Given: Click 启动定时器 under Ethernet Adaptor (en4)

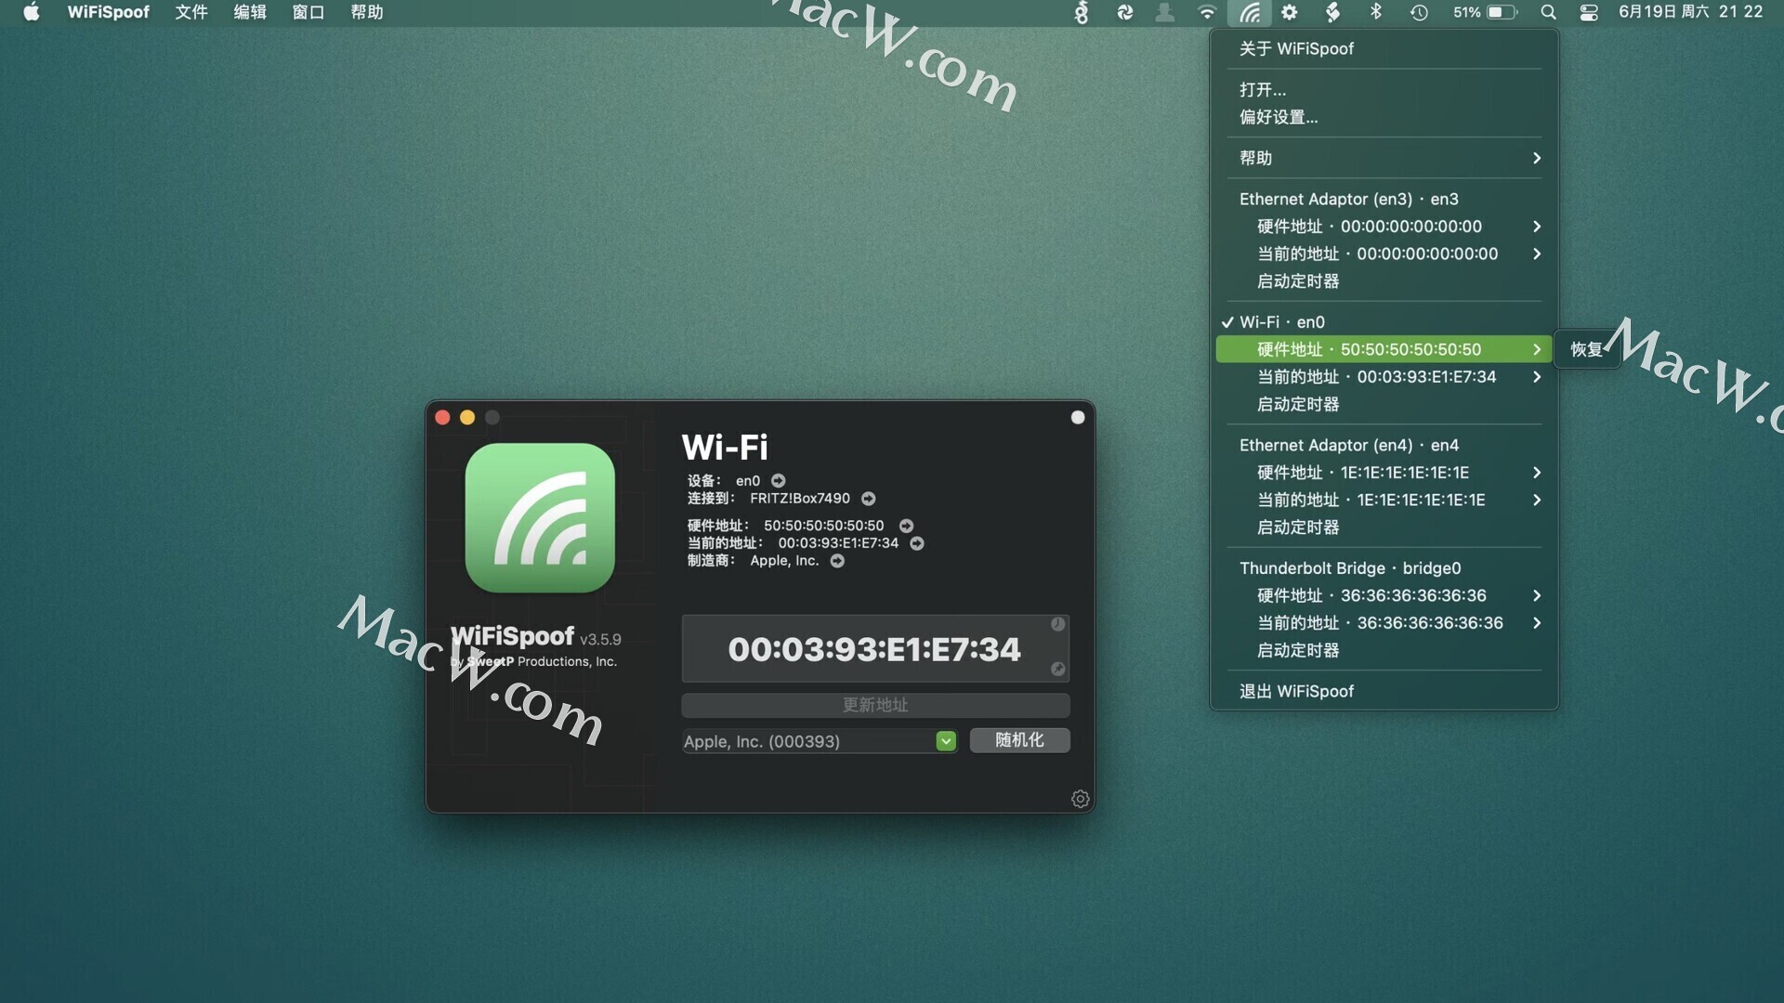Looking at the screenshot, I should point(1384,527).
